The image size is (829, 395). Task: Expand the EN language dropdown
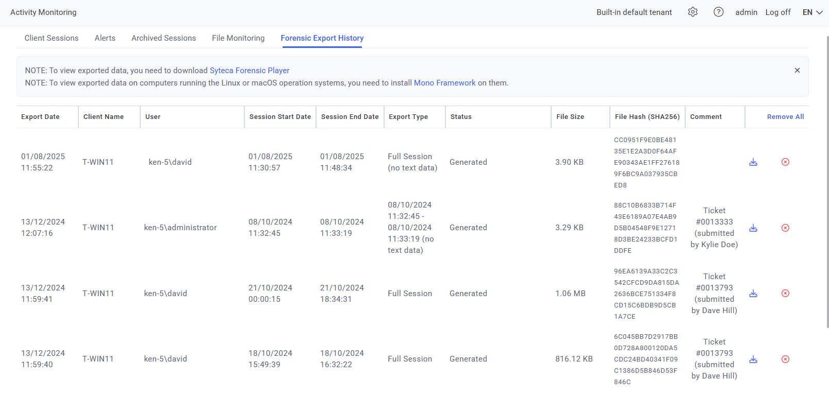(x=813, y=12)
